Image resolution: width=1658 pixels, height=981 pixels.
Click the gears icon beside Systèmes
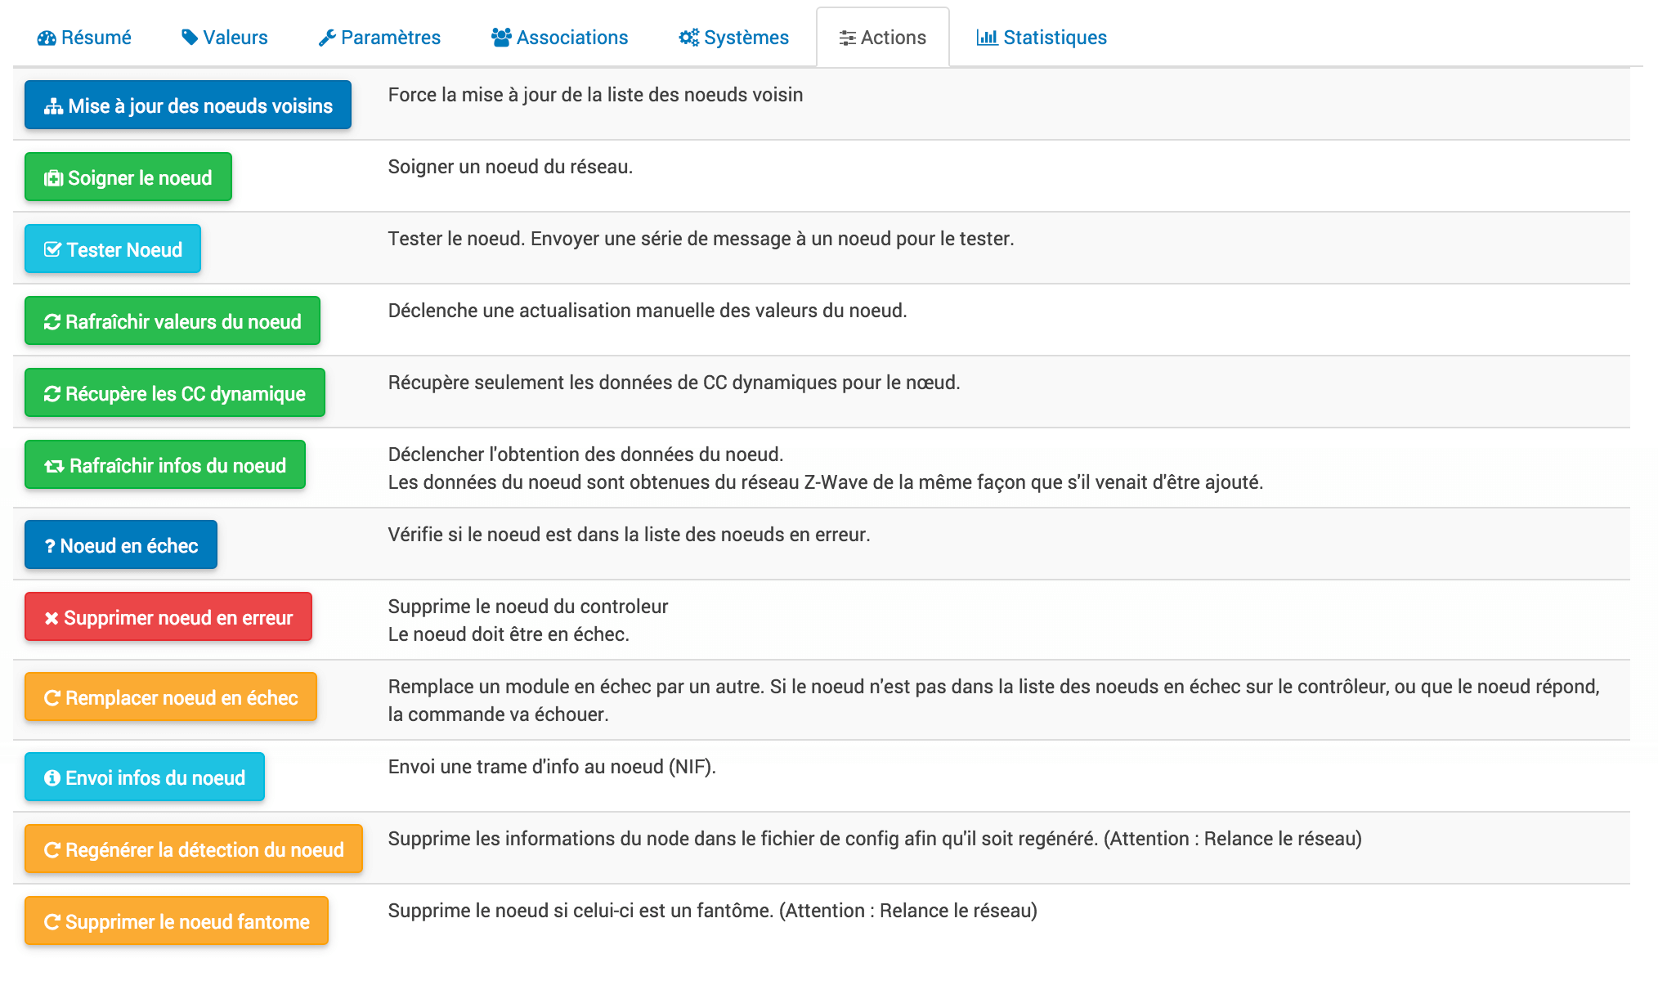[x=689, y=38]
